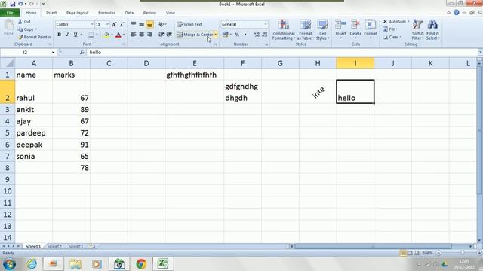Open the Orientation text rotation tool
The height and width of the screenshot is (271, 483).
(162, 24)
